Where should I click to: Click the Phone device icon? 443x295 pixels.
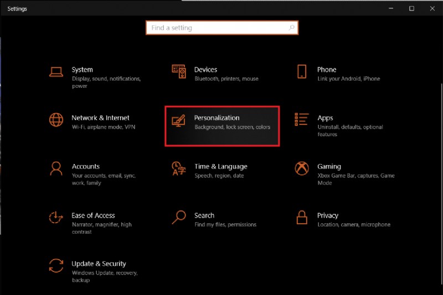click(302, 72)
